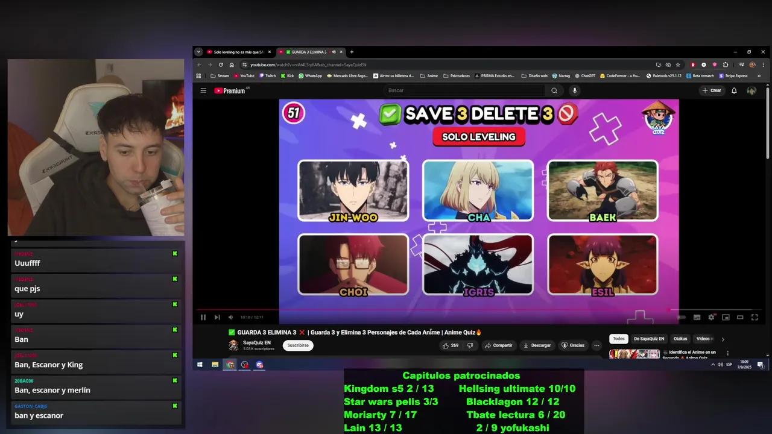Open the Anime bookmarks folder
The height and width of the screenshot is (434, 772).
[429, 76]
